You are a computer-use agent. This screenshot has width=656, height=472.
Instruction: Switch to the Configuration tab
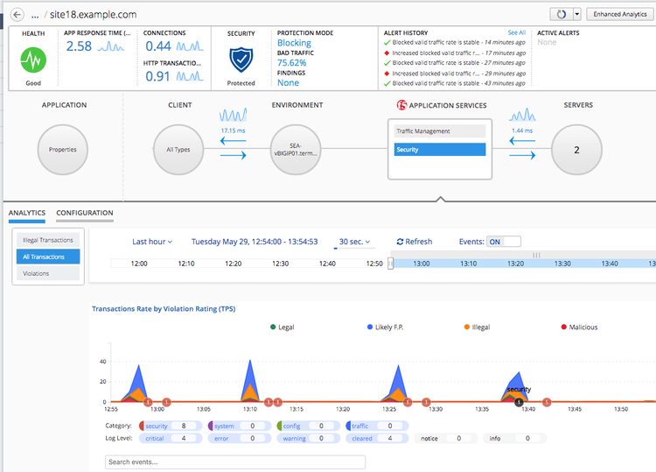(85, 213)
